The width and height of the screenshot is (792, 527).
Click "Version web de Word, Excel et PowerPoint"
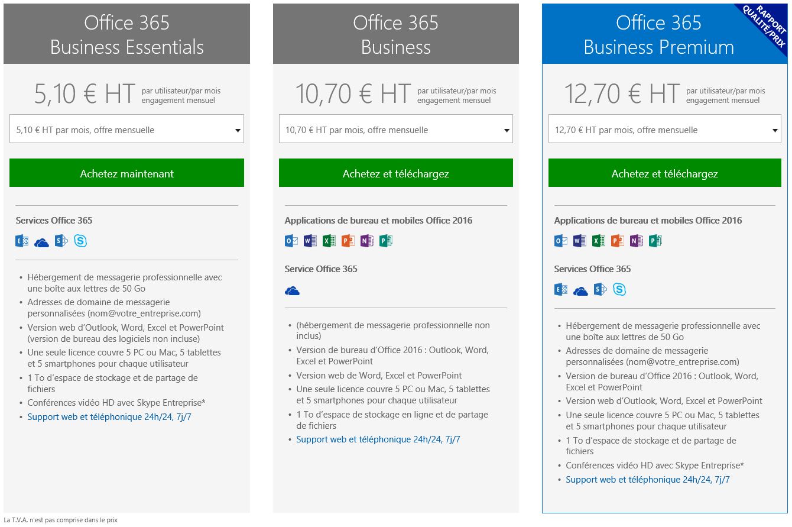point(379,376)
